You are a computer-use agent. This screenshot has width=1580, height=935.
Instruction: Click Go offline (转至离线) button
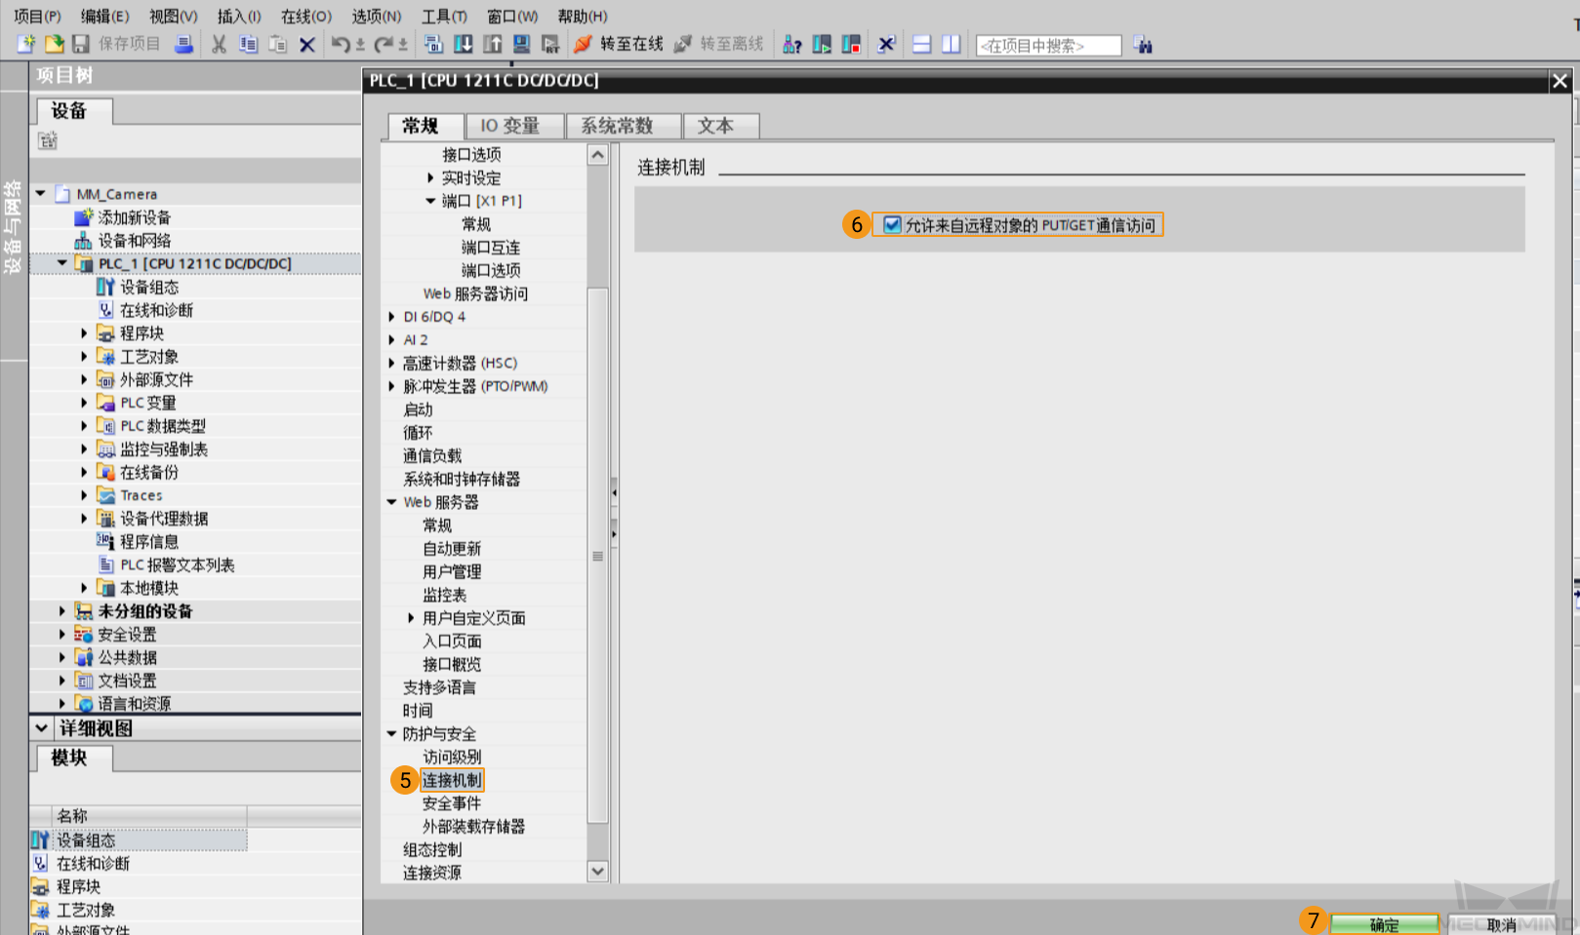(719, 44)
